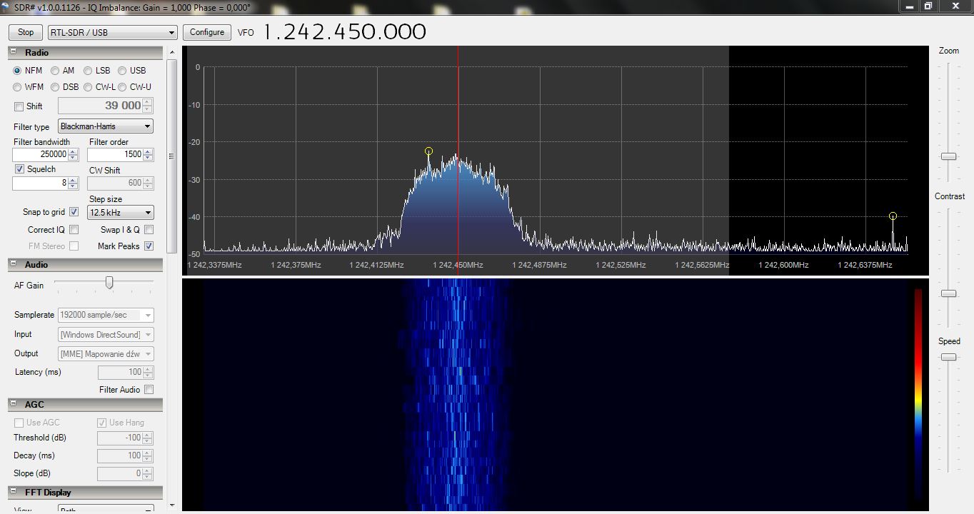Disable the Squelch checkbox

click(20, 169)
